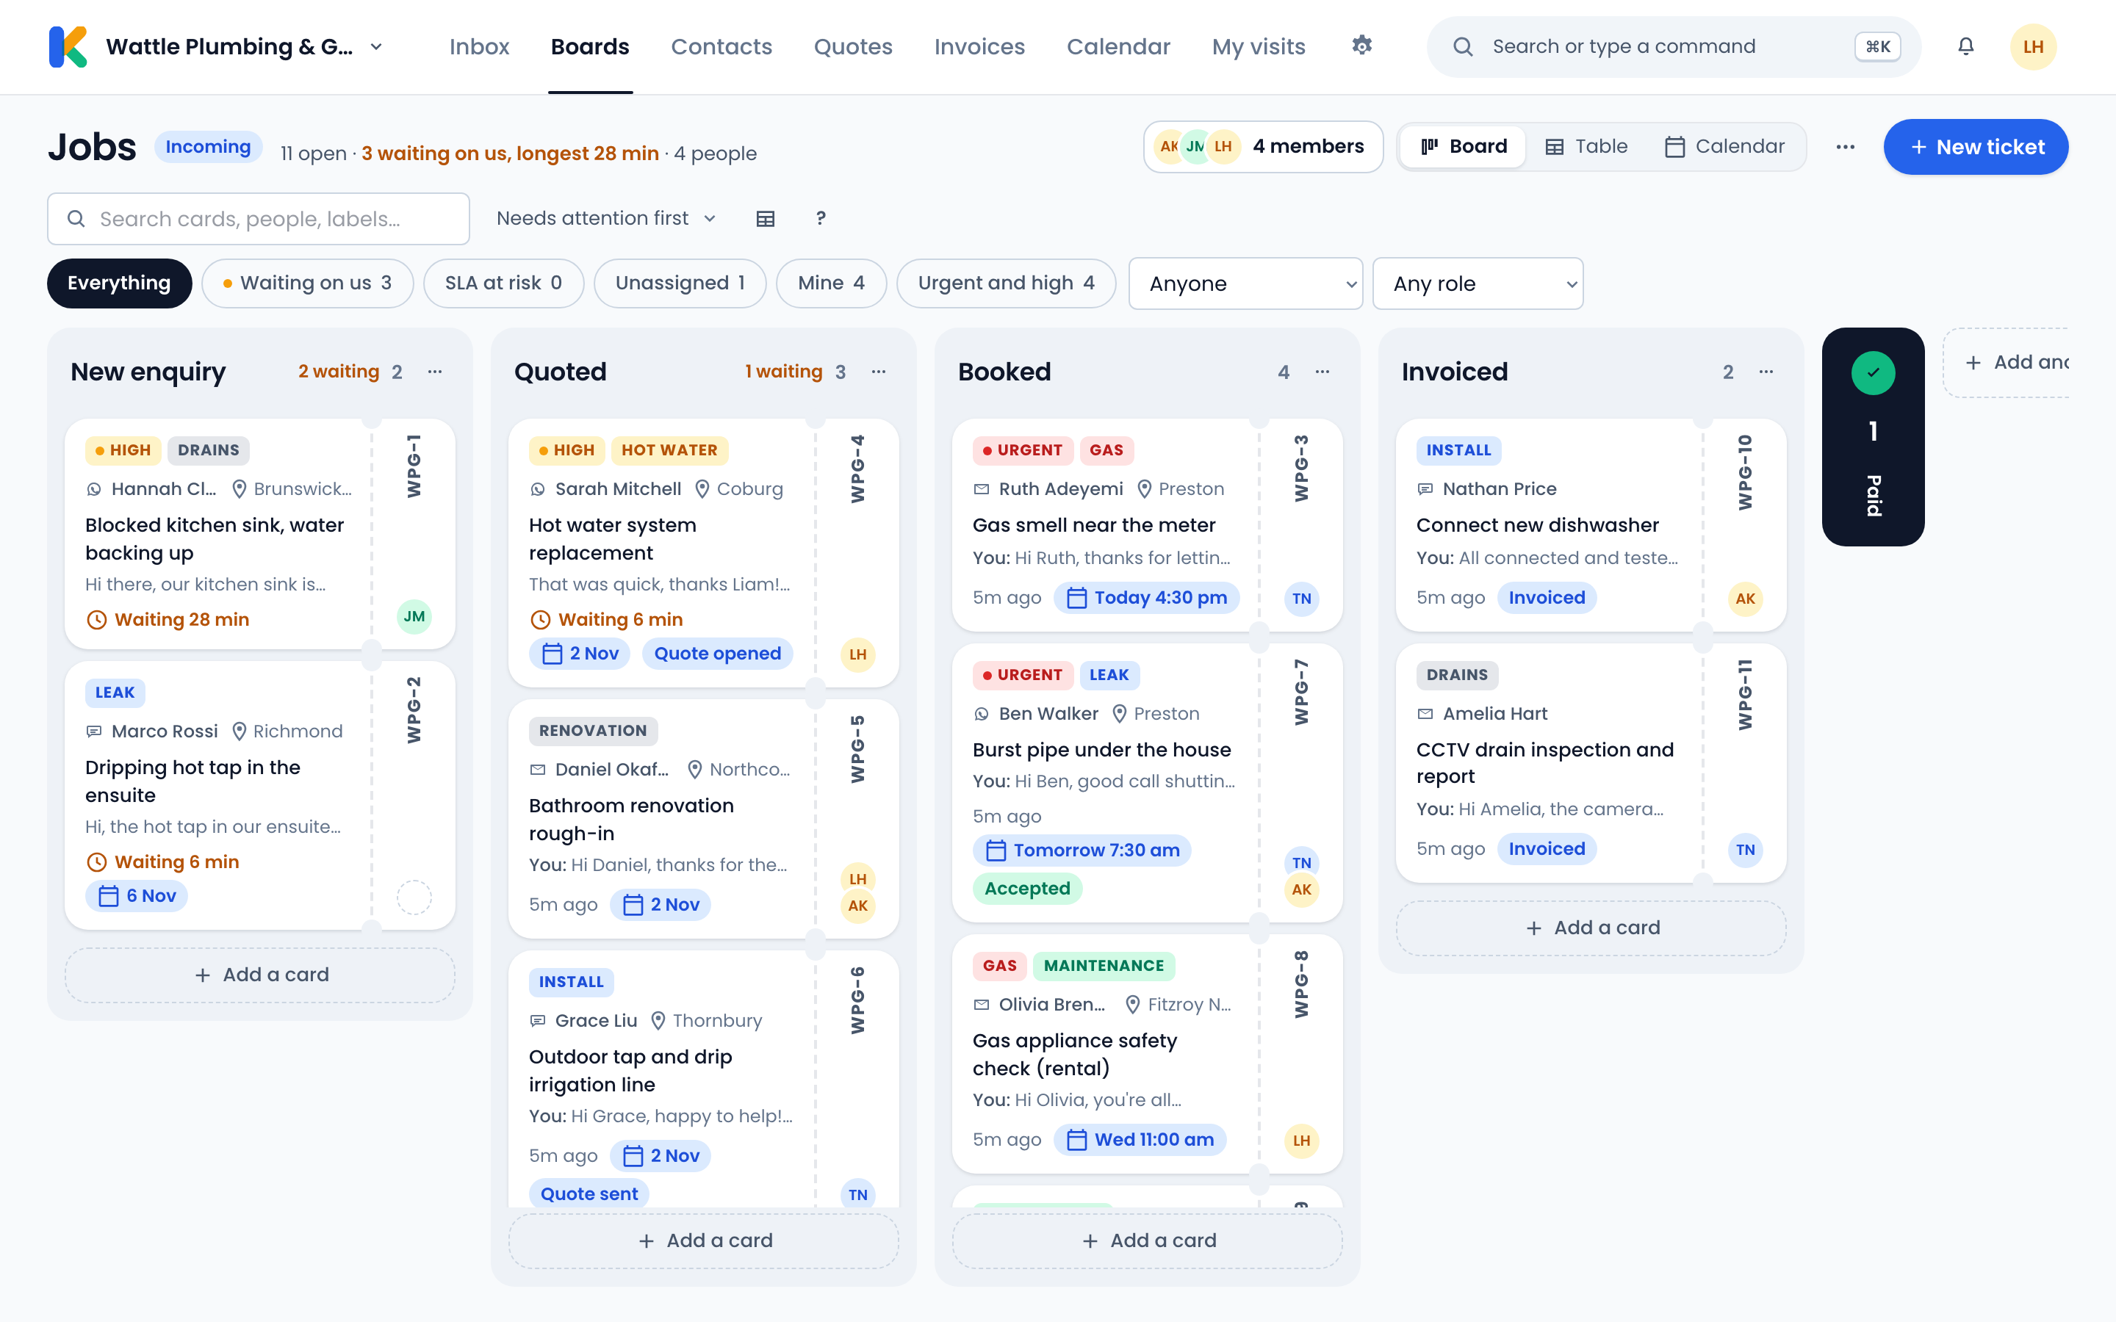Toggle the Unassigned filter chip
This screenshot has height=1322, width=2116.
click(x=680, y=283)
